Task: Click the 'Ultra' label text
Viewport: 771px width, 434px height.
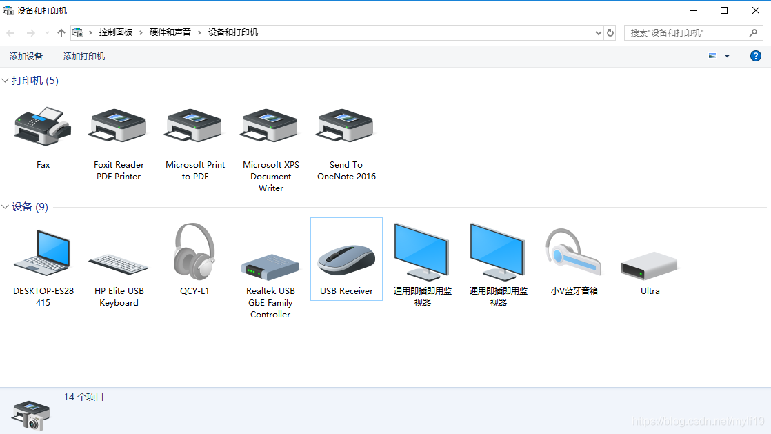Action: (650, 290)
